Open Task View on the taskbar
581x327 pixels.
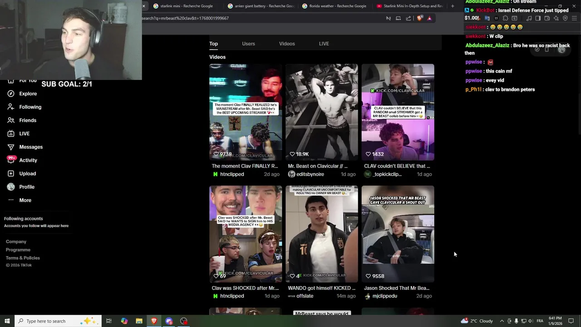coord(109,321)
